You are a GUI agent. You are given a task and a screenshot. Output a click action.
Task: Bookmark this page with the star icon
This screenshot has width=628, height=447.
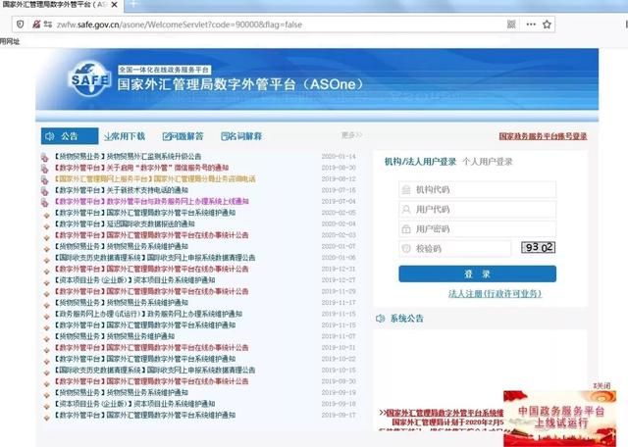pyautogui.click(x=547, y=25)
